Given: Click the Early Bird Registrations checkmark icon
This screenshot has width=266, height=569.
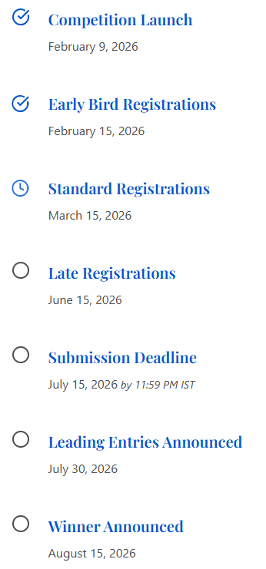Looking at the screenshot, I should [20, 104].
